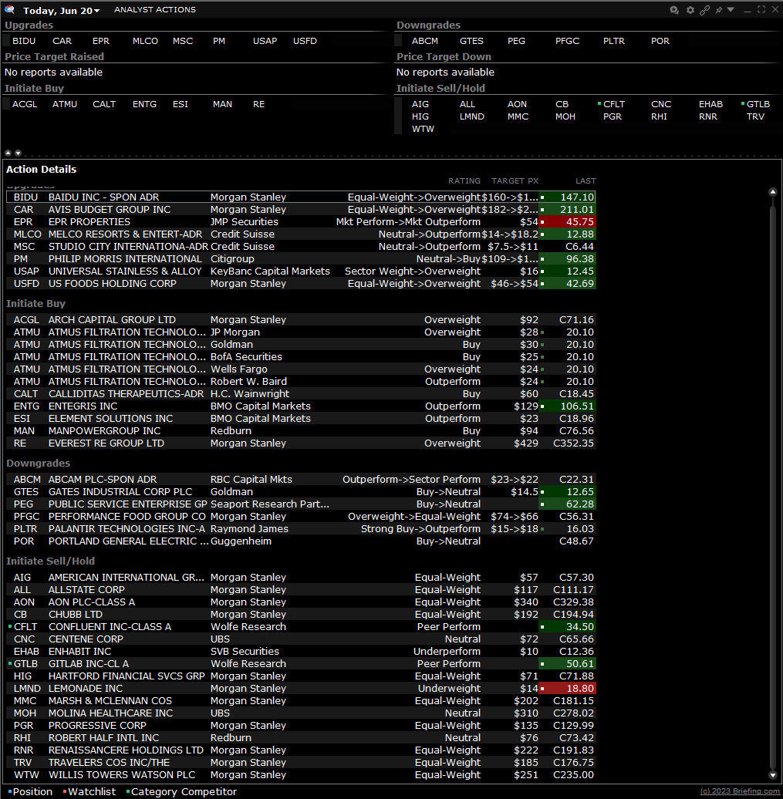Click the PLTR ticker under Downgrades
This screenshot has height=799, width=783.
click(614, 41)
